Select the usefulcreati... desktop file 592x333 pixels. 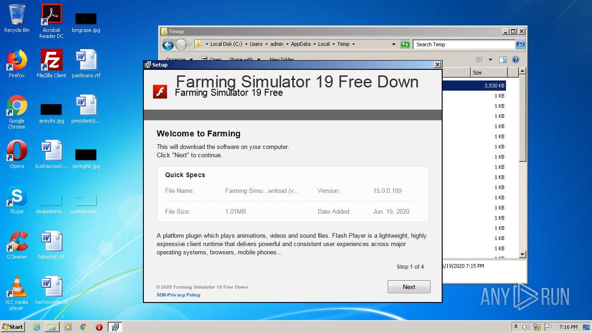click(x=86, y=203)
